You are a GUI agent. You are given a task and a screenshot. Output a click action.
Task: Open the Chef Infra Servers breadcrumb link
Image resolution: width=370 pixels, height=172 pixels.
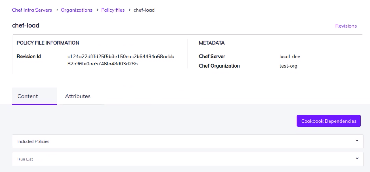click(32, 10)
